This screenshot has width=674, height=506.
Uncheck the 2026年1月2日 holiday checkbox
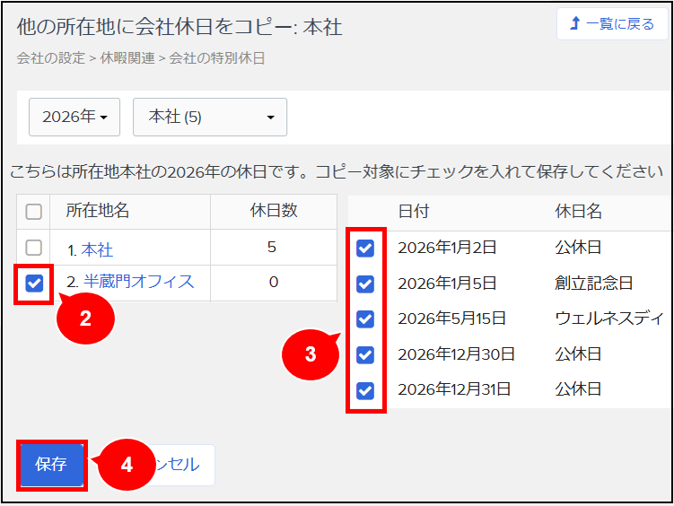365,249
